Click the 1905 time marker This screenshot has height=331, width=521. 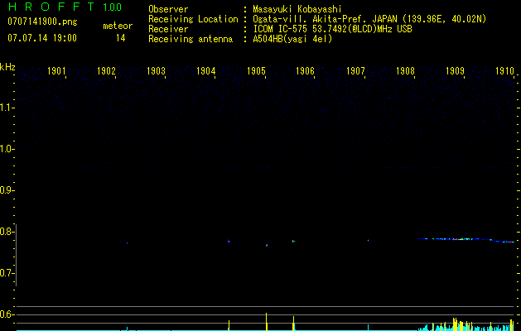256,70
